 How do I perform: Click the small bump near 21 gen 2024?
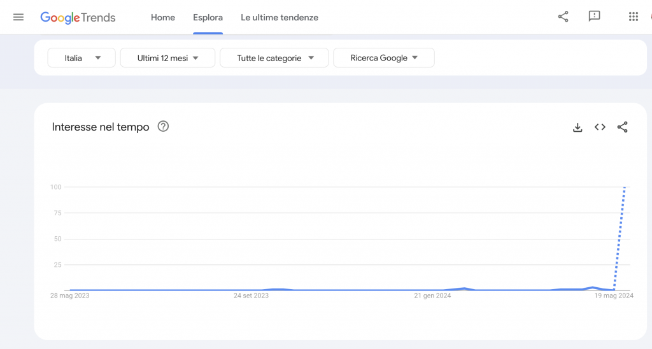[x=464, y=288]
